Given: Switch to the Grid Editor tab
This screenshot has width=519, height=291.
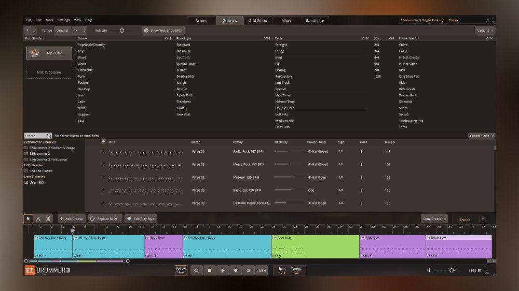Looking at the screenshot, I should click(258, 21).
